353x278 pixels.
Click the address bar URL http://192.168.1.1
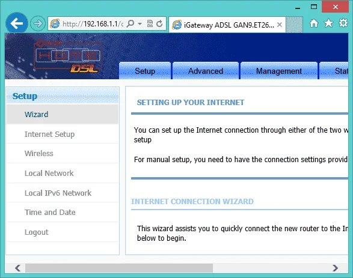click(93, 23)
